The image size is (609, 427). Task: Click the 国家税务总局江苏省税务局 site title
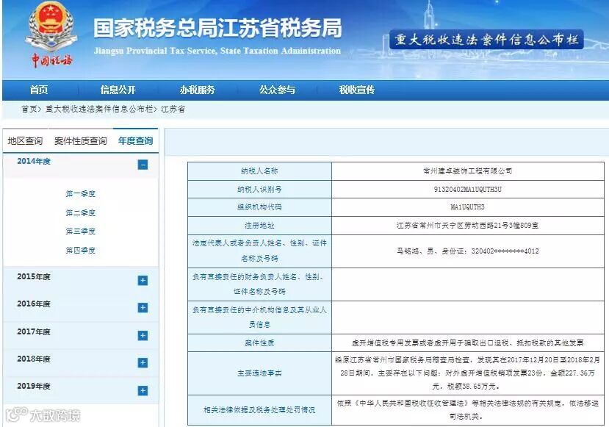tap(217, 28)
